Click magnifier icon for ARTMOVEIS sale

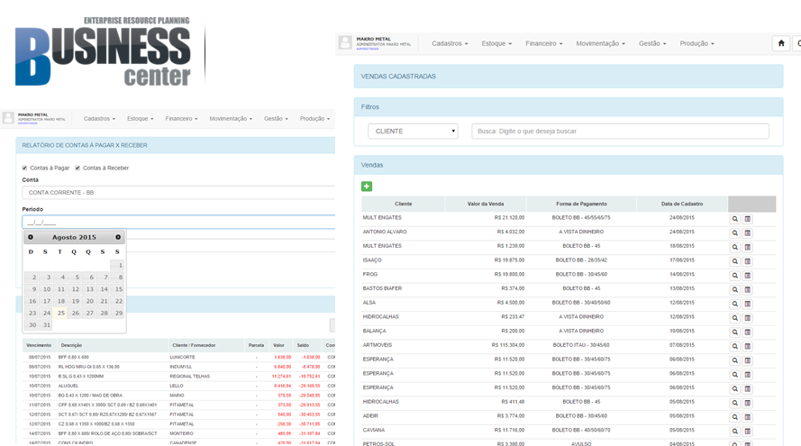pos(734,345)
